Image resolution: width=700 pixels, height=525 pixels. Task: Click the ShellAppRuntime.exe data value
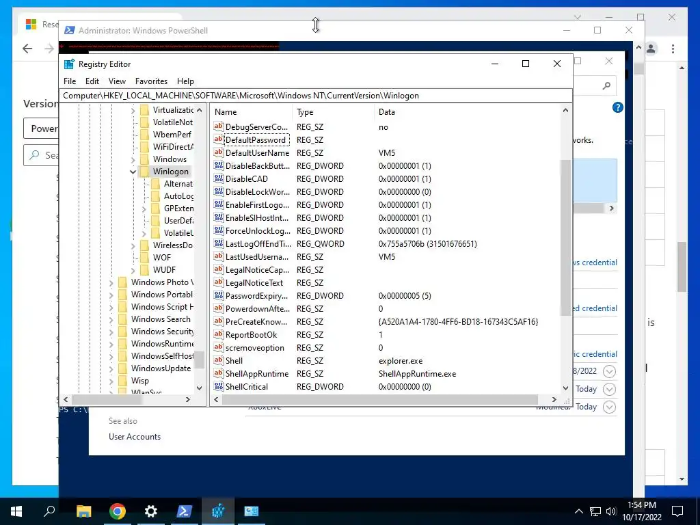(x=418, y=374)
